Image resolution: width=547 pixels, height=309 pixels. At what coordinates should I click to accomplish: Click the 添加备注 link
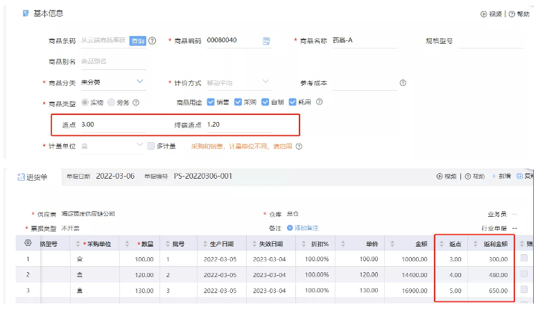click(x=303, y=228)
